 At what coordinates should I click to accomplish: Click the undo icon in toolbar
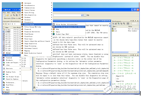(x=19, y=15)
